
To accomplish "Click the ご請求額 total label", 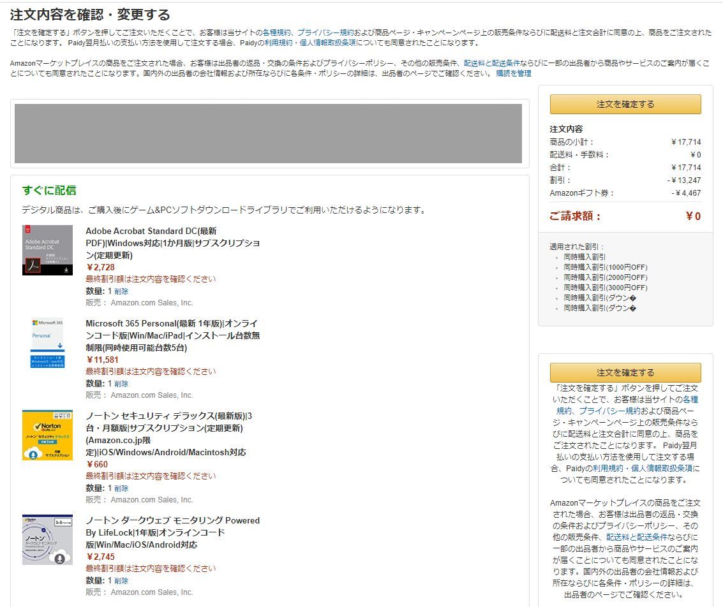I will [576, 216].
